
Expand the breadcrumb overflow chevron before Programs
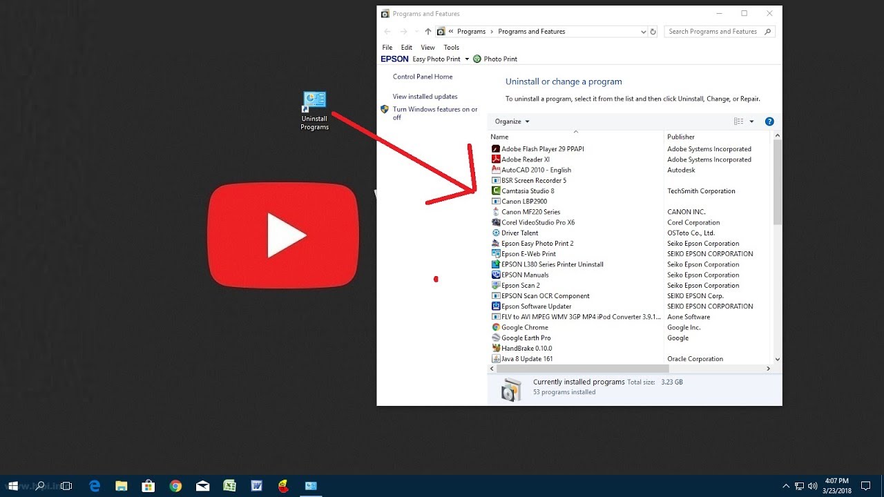(x=451, y=32)
